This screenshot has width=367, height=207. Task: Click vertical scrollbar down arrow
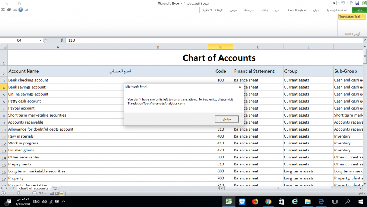click(364, 184)
